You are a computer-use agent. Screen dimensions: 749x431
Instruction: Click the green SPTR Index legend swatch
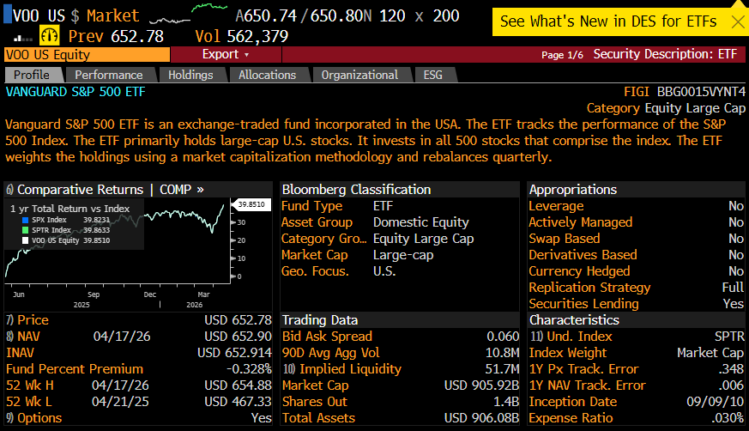(26, 230)
